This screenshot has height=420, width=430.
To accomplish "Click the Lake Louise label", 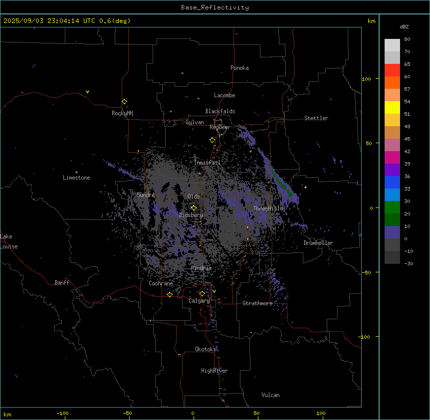I will pyautogui.click(x=8, y=241).
